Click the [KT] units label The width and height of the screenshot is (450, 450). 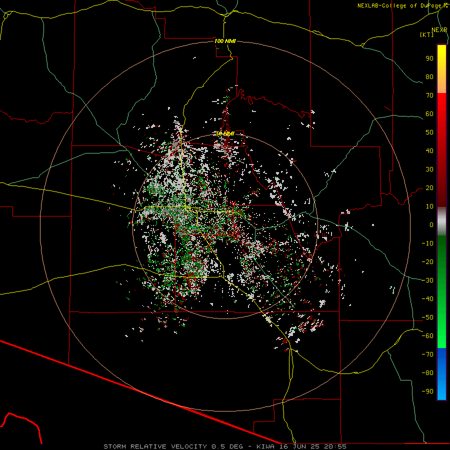(x=426, y=34)
